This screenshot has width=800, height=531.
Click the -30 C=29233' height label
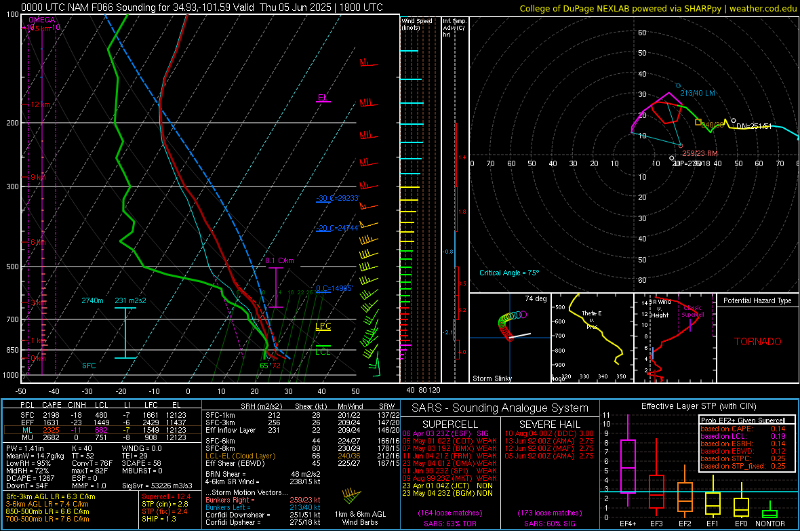(338, 198)
